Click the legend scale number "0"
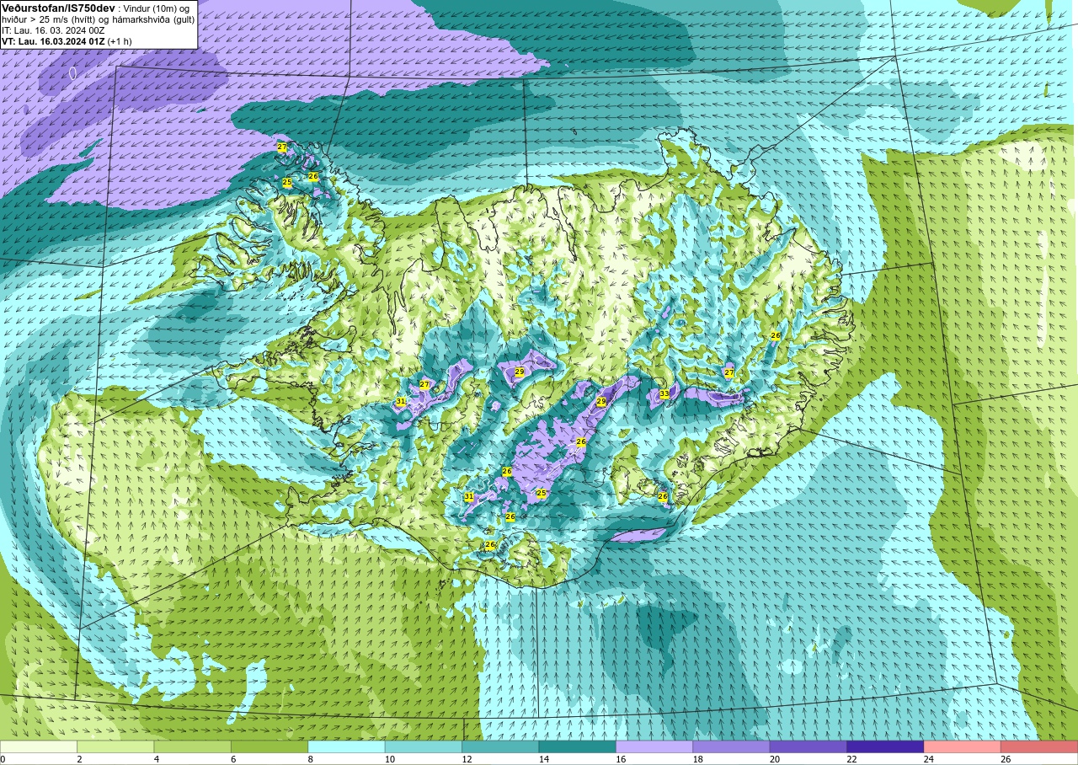The height and width of the screenshot is (765, 1078). click(x=3, y=759)
